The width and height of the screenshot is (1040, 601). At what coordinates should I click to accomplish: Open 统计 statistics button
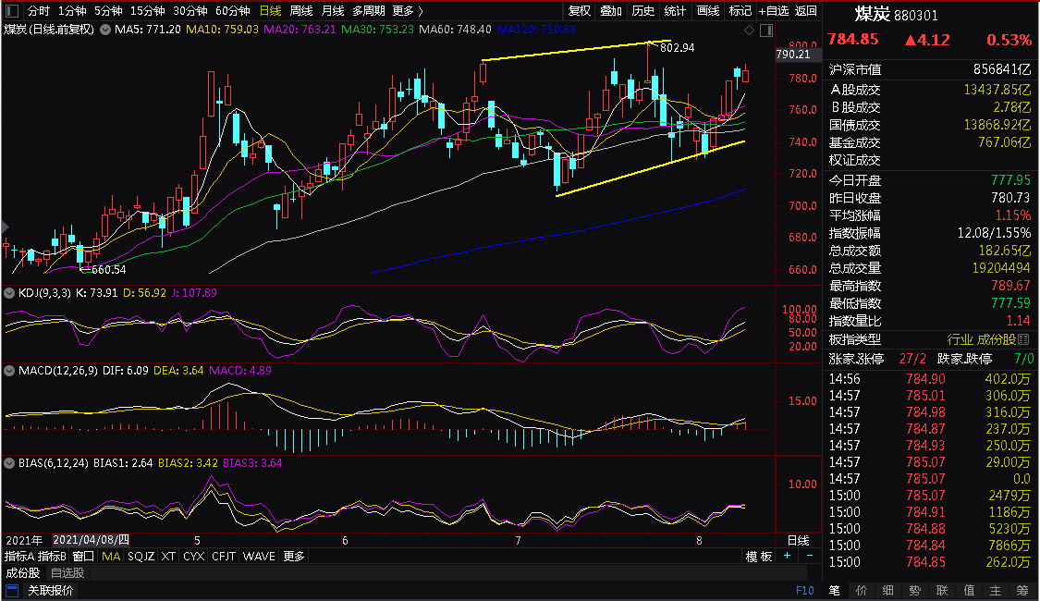675,10
